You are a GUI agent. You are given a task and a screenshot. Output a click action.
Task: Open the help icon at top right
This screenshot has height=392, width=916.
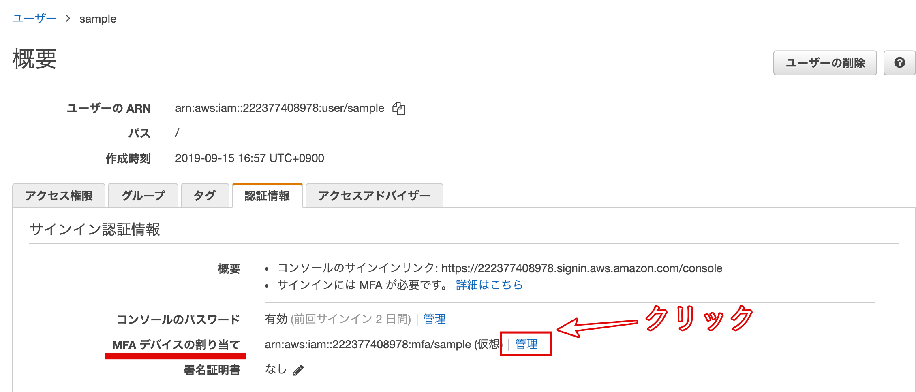[x=900, y=62]
